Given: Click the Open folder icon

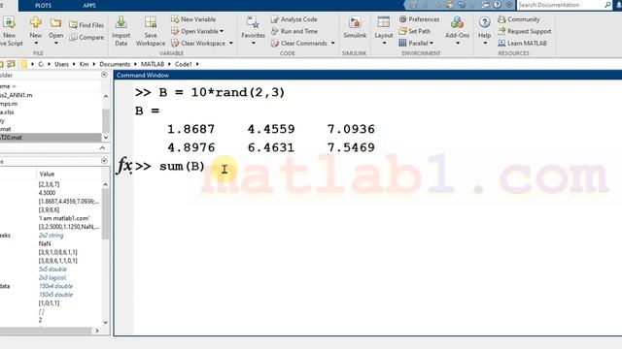Looking at the screenshot, I should coord(55,22).
